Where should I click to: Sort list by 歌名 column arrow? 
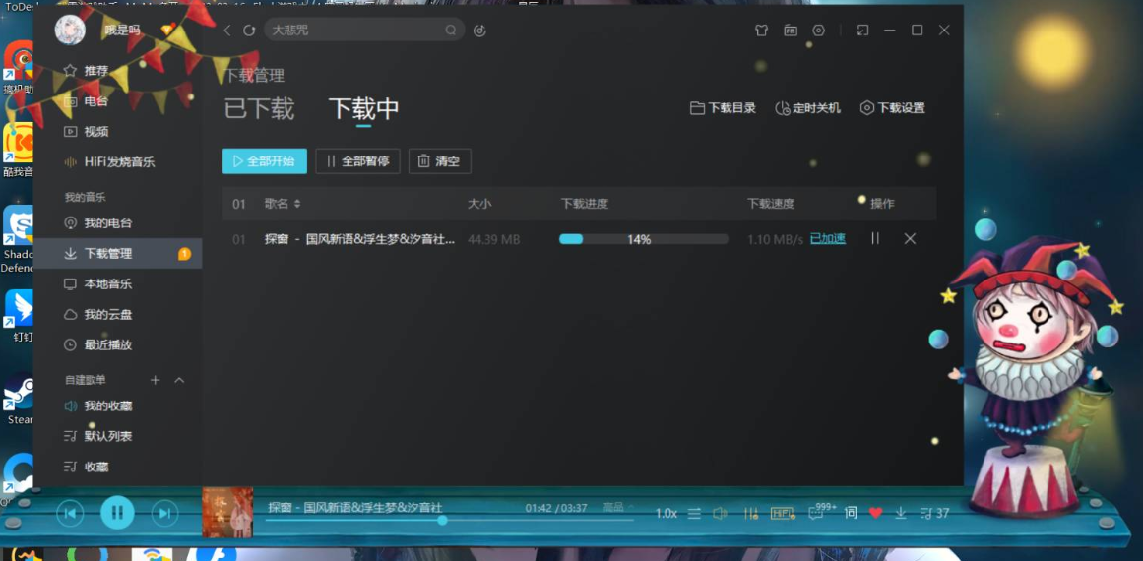tap(297, 204)
